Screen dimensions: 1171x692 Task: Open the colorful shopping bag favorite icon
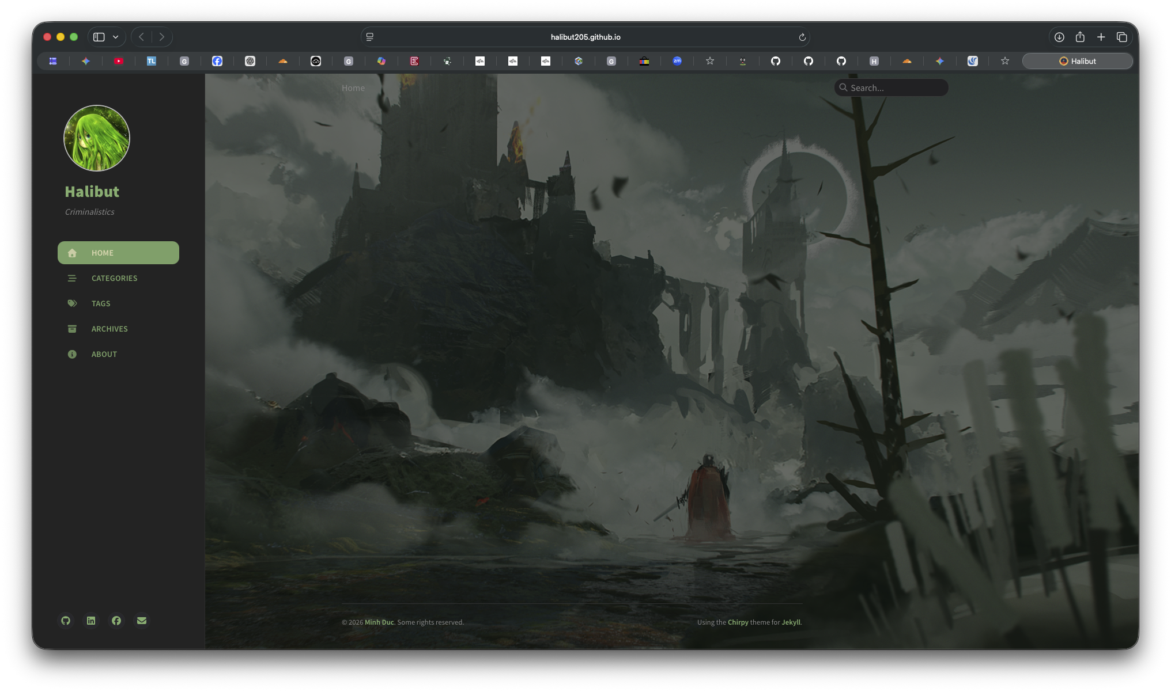(x=644, y=61)
